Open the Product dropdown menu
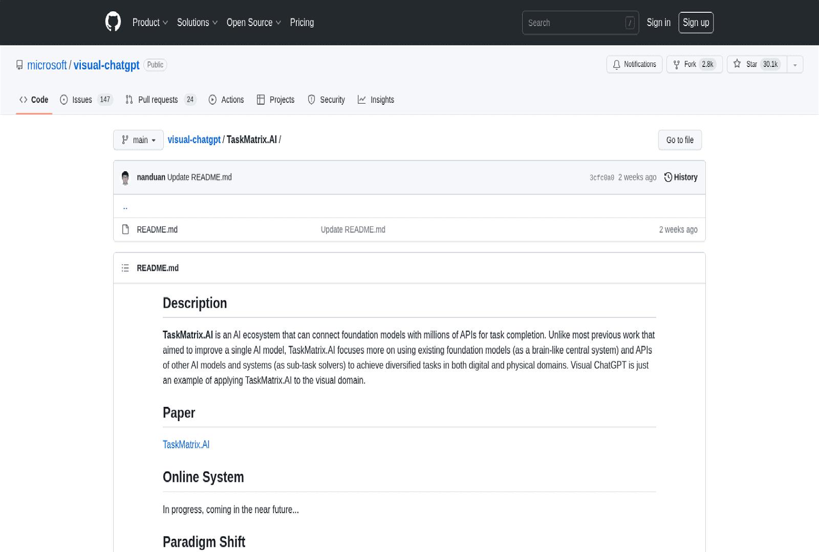Screen dimensions: 819x552 click(149, 22)
